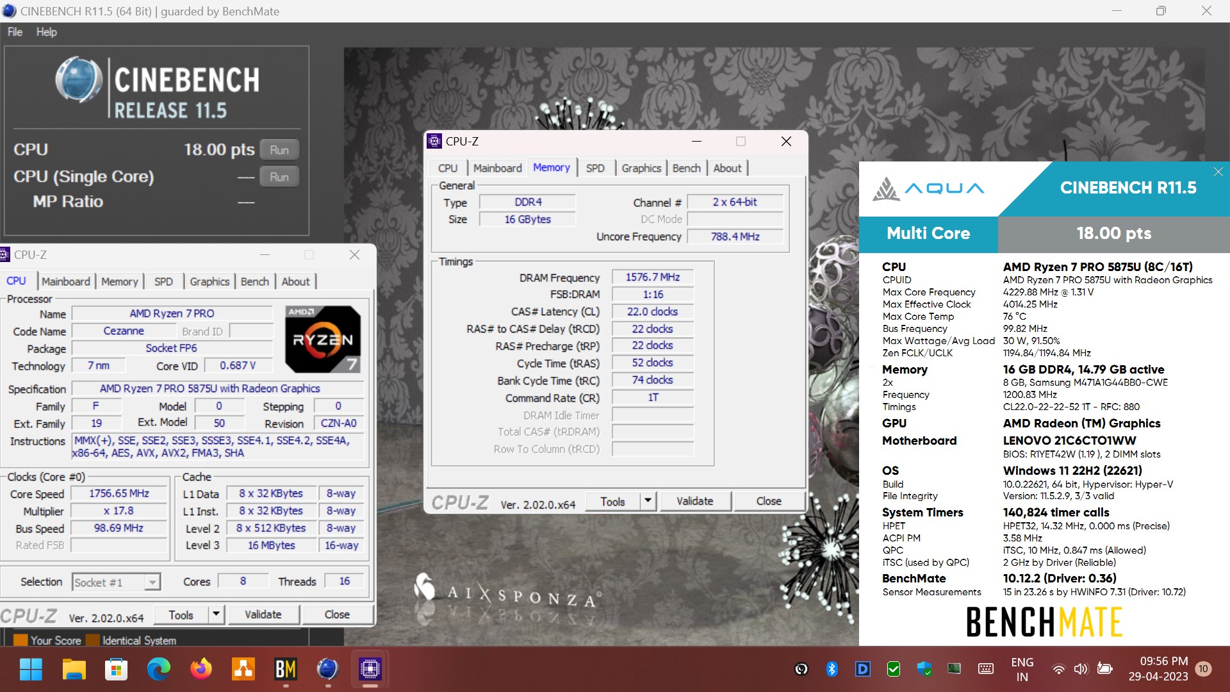The width and height of the screenshot is (1230, 692).
Task: Click the 18.00 pts score in BenchMate
Action: coord(1114,233)
